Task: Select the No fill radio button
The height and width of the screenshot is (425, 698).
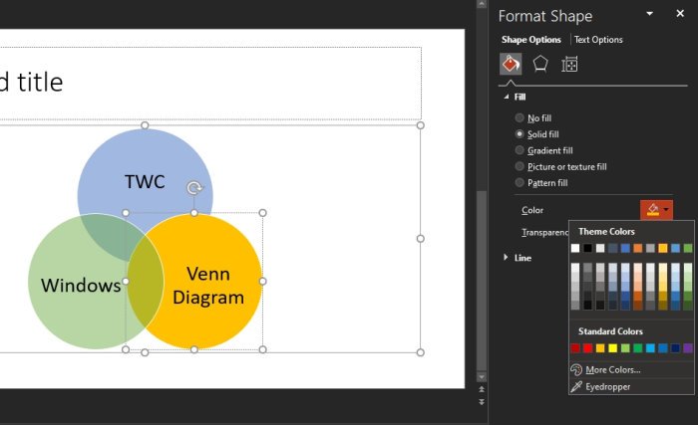Action: [x=520, y=117]
